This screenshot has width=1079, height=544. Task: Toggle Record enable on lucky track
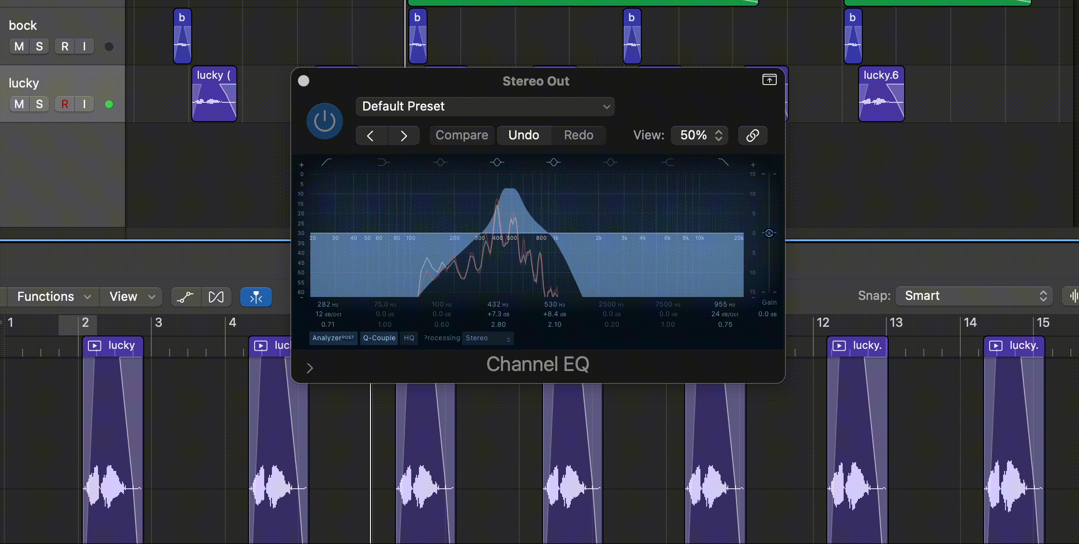point(65,104)
